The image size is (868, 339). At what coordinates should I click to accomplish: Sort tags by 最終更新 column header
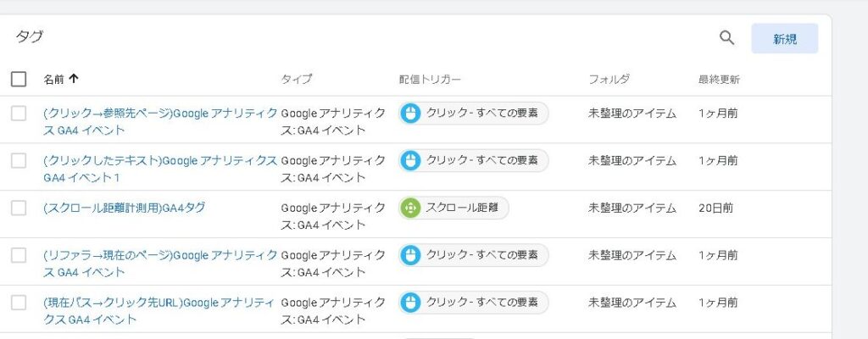pyautogui.click(x=719, y=80)
